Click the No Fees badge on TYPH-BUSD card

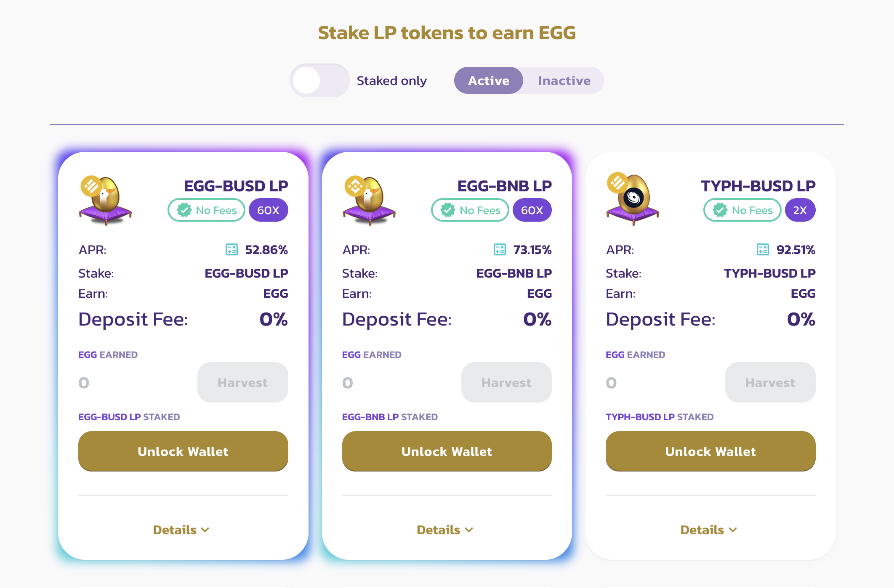742,210
